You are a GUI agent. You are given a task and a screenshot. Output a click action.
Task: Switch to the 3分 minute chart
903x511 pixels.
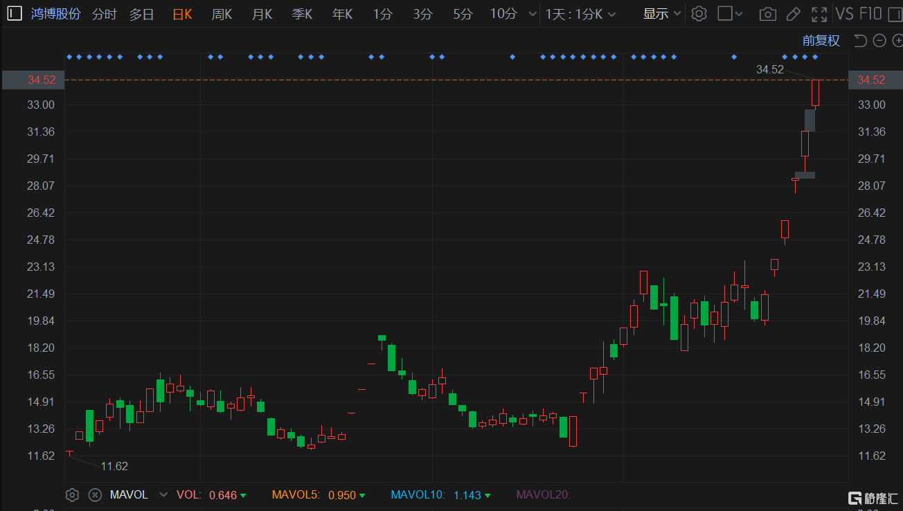click(x=422, y=14)
